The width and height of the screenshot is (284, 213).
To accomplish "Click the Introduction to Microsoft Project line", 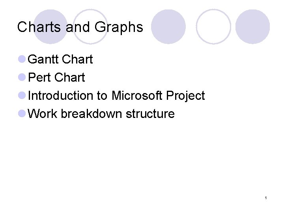I will tap(117, 96).
